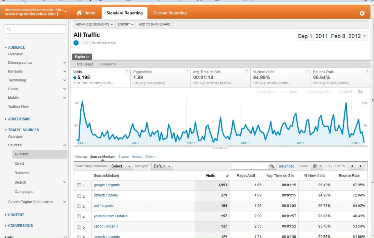Viewport: 374px width, 238px height.
Task: Open Referrals traffic report
Action: click(22, 173)
